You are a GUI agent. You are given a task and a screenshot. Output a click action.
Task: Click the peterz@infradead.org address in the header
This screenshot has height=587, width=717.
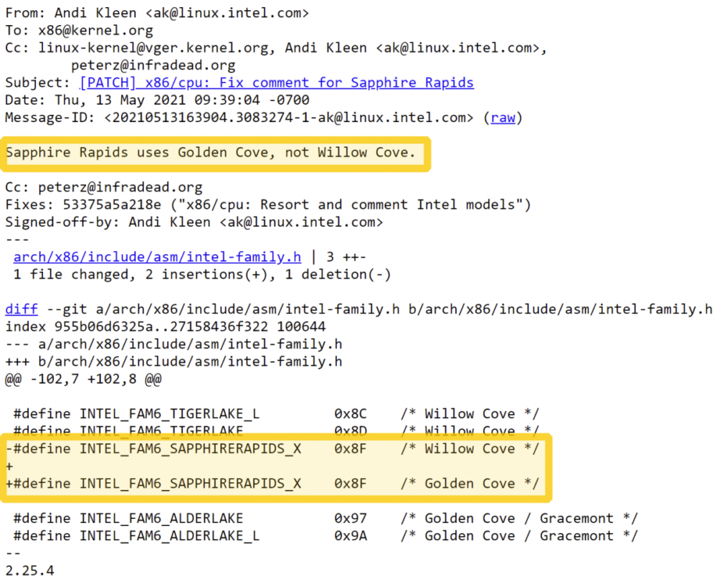point(153,65)
